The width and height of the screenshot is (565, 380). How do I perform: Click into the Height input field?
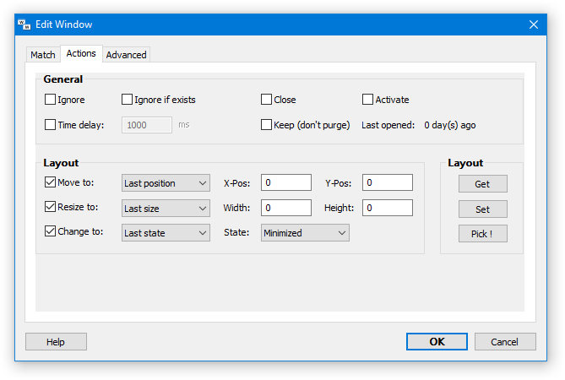[x=388, y=208]
